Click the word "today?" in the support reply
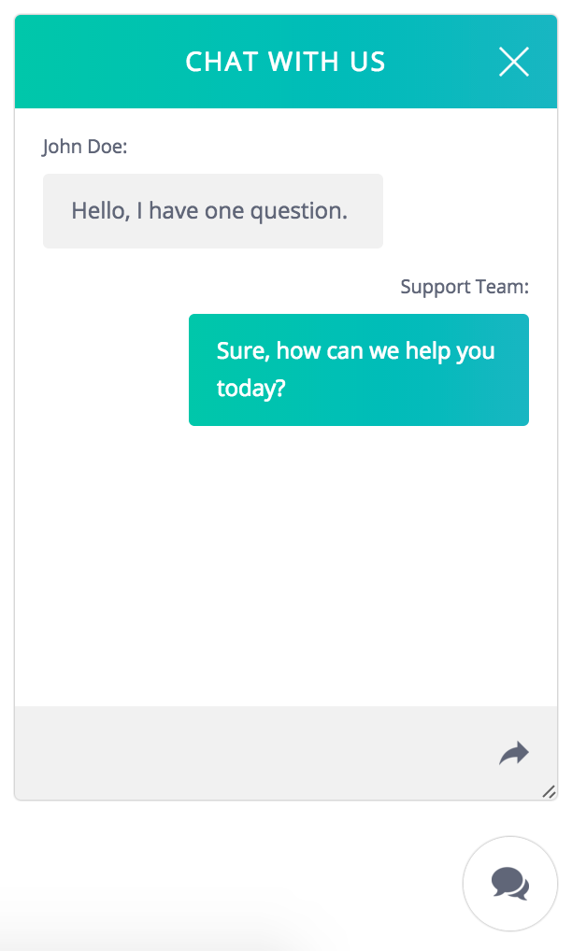 click(x=250, y=388)
